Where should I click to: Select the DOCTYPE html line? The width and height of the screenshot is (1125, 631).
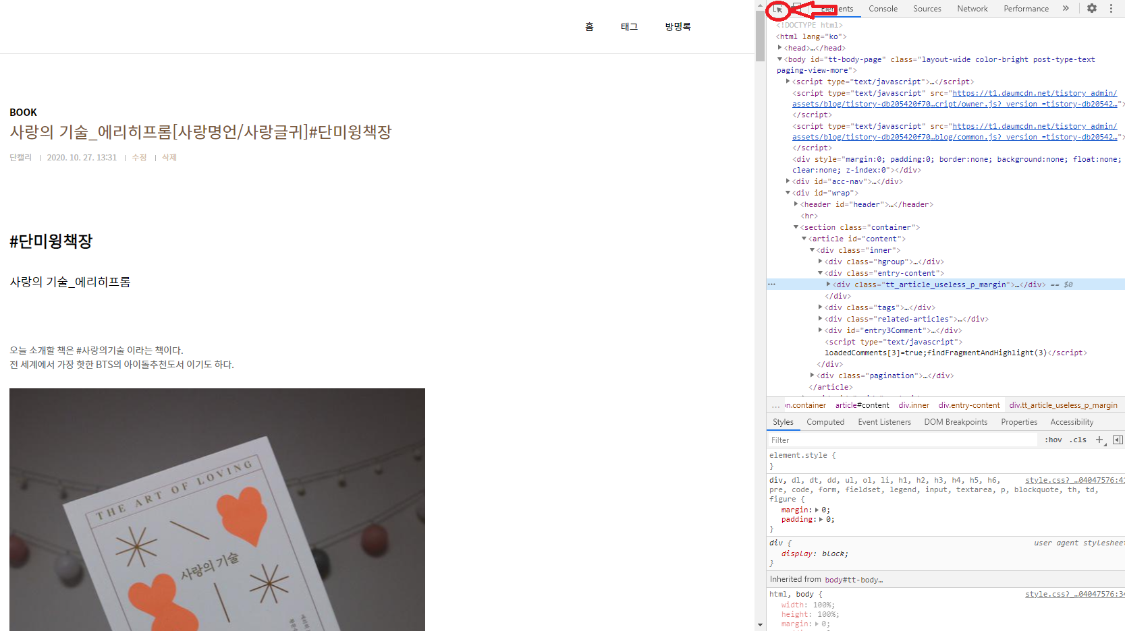click(809, 25)
